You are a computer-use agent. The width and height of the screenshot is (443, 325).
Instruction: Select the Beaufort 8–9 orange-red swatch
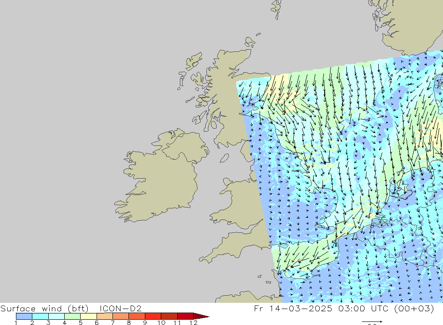(x=137, y=316)
